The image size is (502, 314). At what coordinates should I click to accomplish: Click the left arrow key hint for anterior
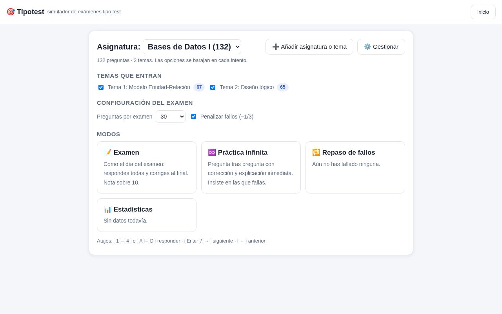(242, 241)
